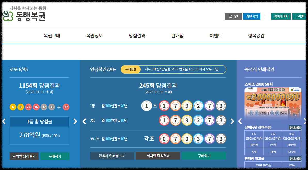Click yellow lotto ball number 4
Viewport: 308px width, 170px height.
click(13, 107)
